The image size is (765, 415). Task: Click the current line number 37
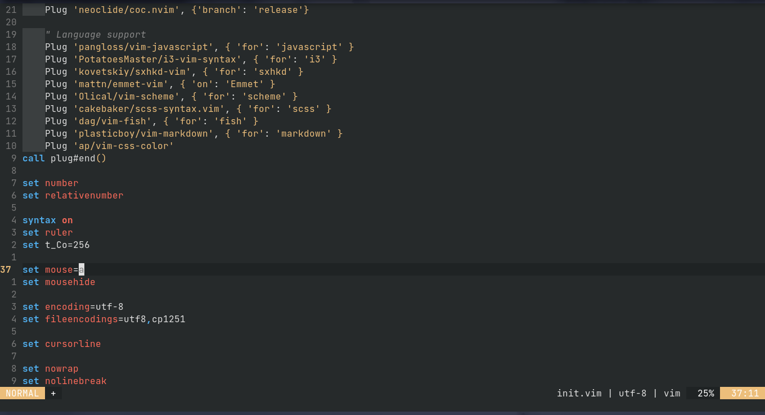[6, 270]
